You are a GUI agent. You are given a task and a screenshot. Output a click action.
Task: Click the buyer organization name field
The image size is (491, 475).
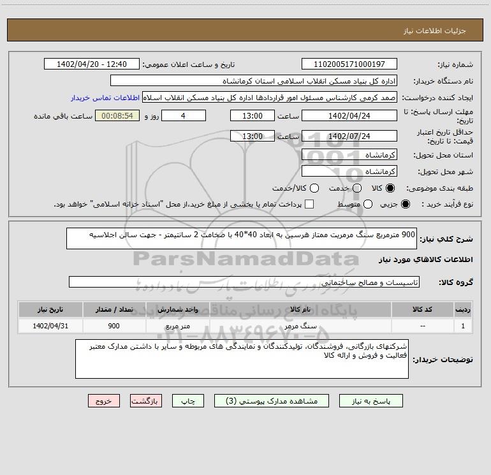(x=254, y=81)
